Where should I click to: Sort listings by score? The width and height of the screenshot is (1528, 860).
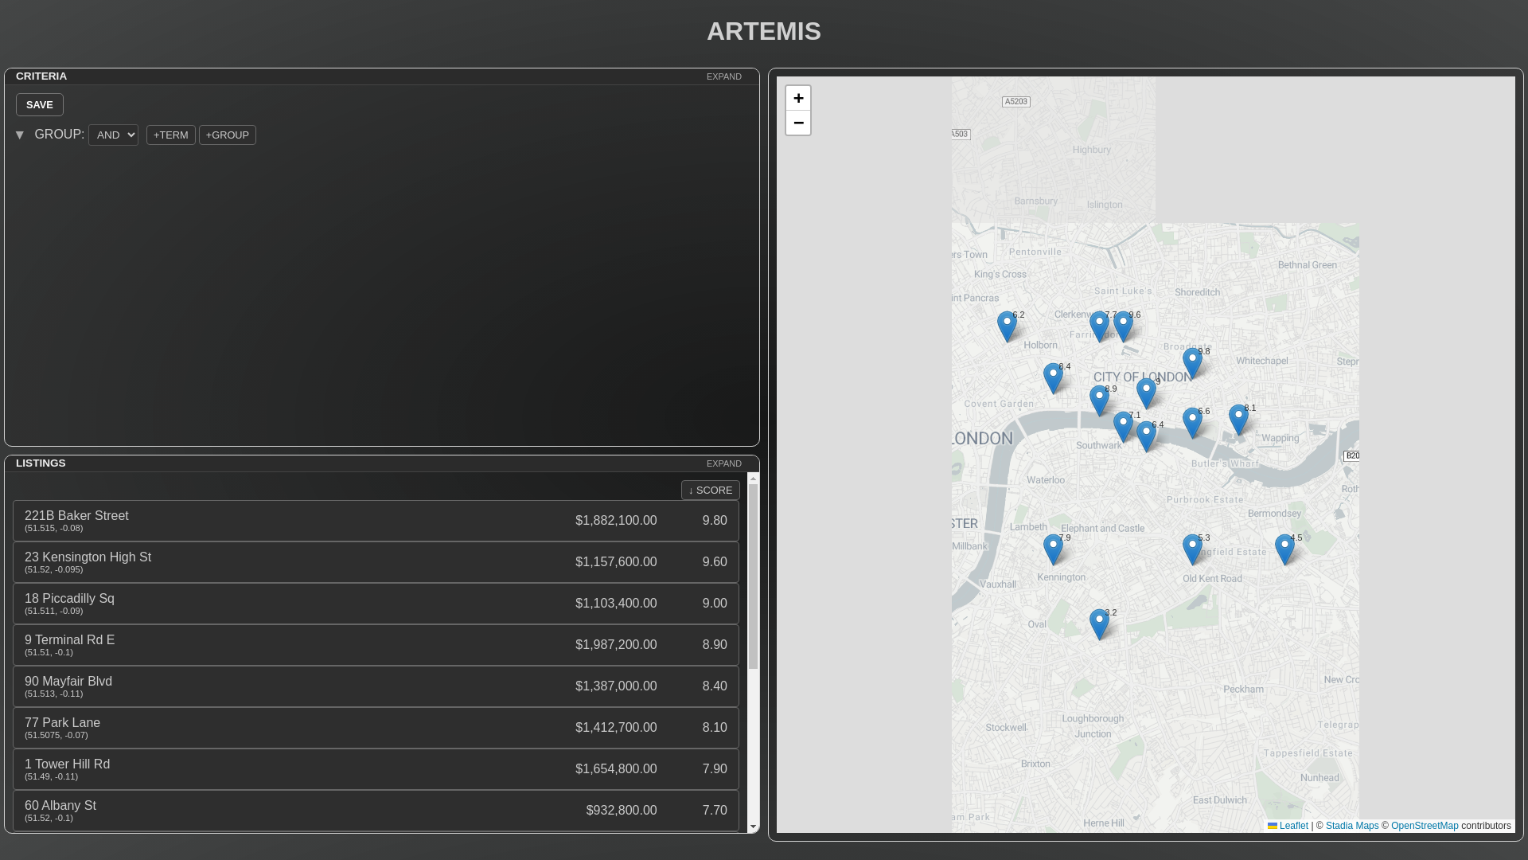pyautogui.click(x=711, y=490)
